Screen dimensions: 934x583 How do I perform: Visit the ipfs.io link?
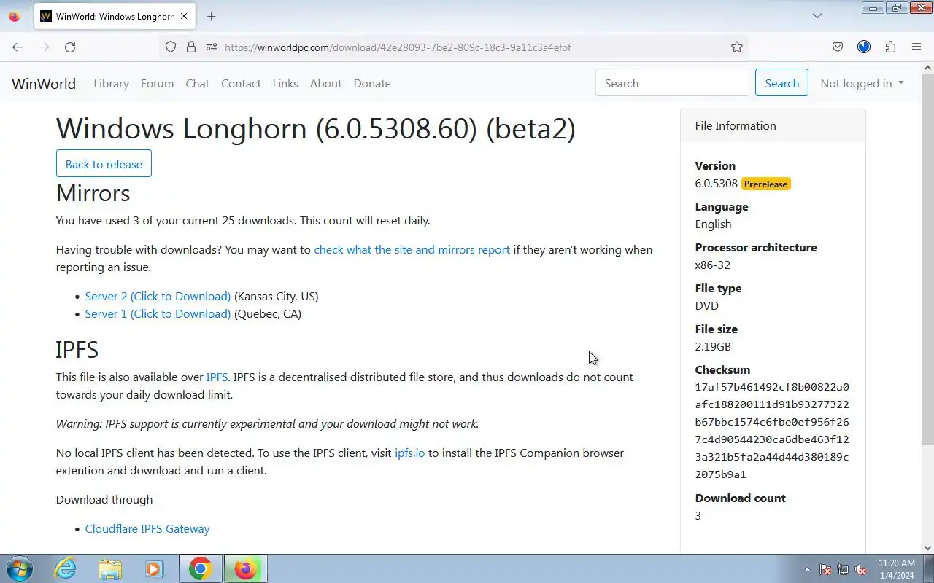tap(409, 453)
